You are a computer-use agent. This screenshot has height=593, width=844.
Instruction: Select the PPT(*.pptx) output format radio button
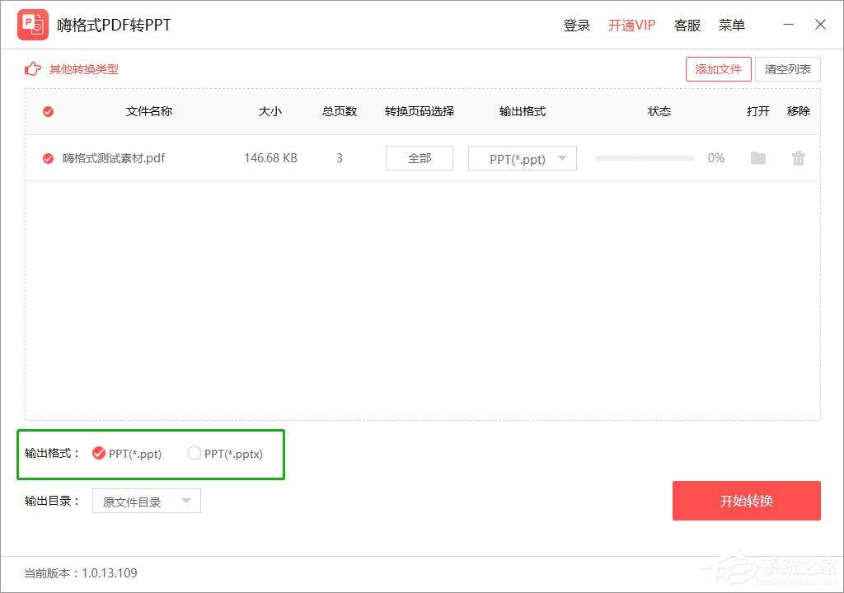pyautogui.click(x=195, y=453)
